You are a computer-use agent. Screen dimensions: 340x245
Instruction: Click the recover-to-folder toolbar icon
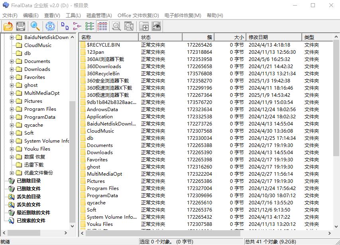tap(144, 26)
